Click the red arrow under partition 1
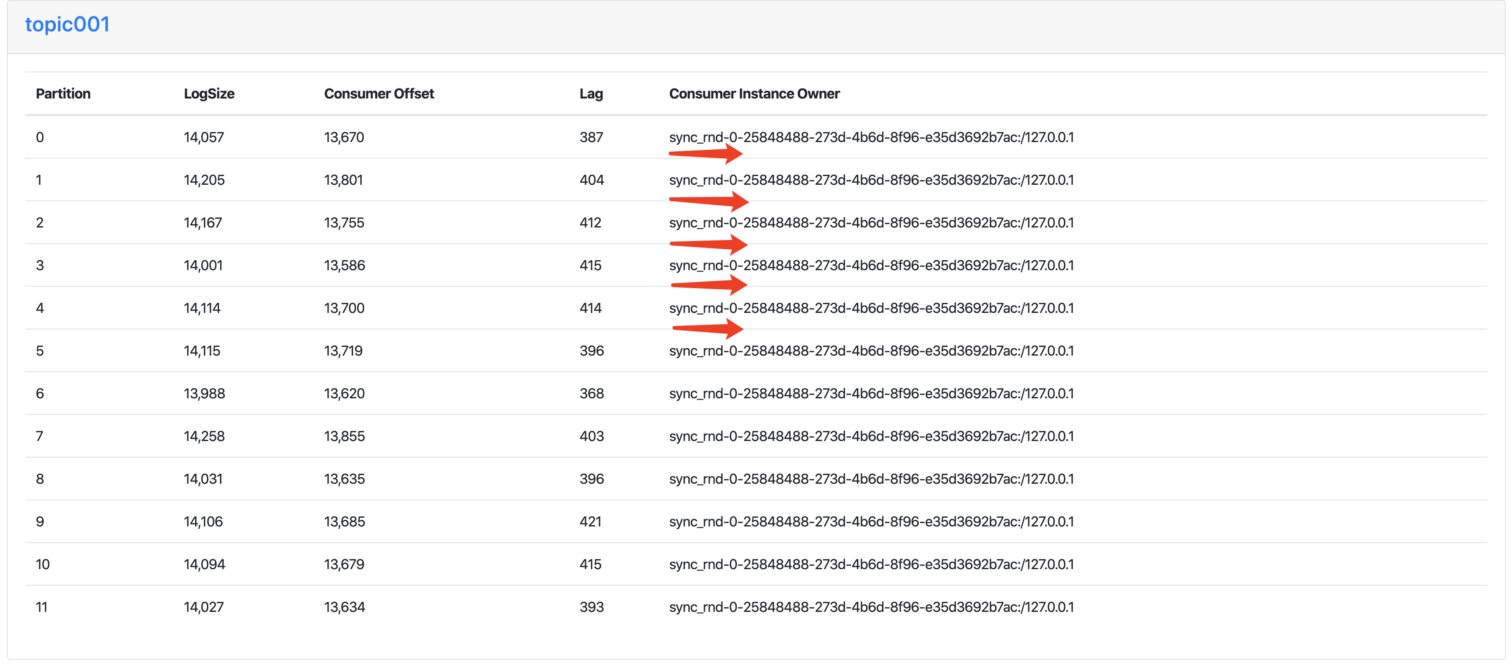Viewport: 1511px width, 672px height. pyautogui.click(x=709, y=201)
